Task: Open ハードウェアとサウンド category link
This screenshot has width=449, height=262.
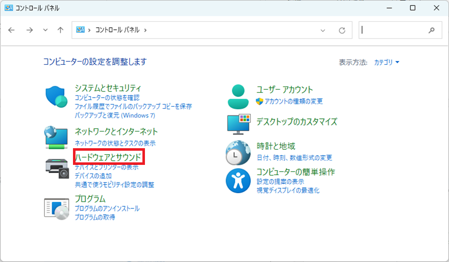Action: click(x=108, y=157)
